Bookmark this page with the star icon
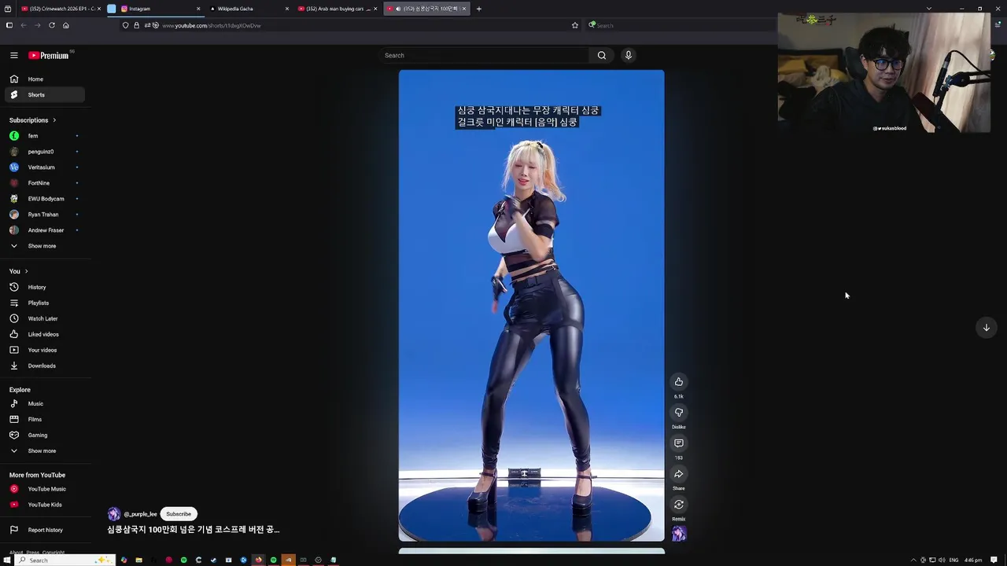This screenshot has width=1007, height=566. 575,25
